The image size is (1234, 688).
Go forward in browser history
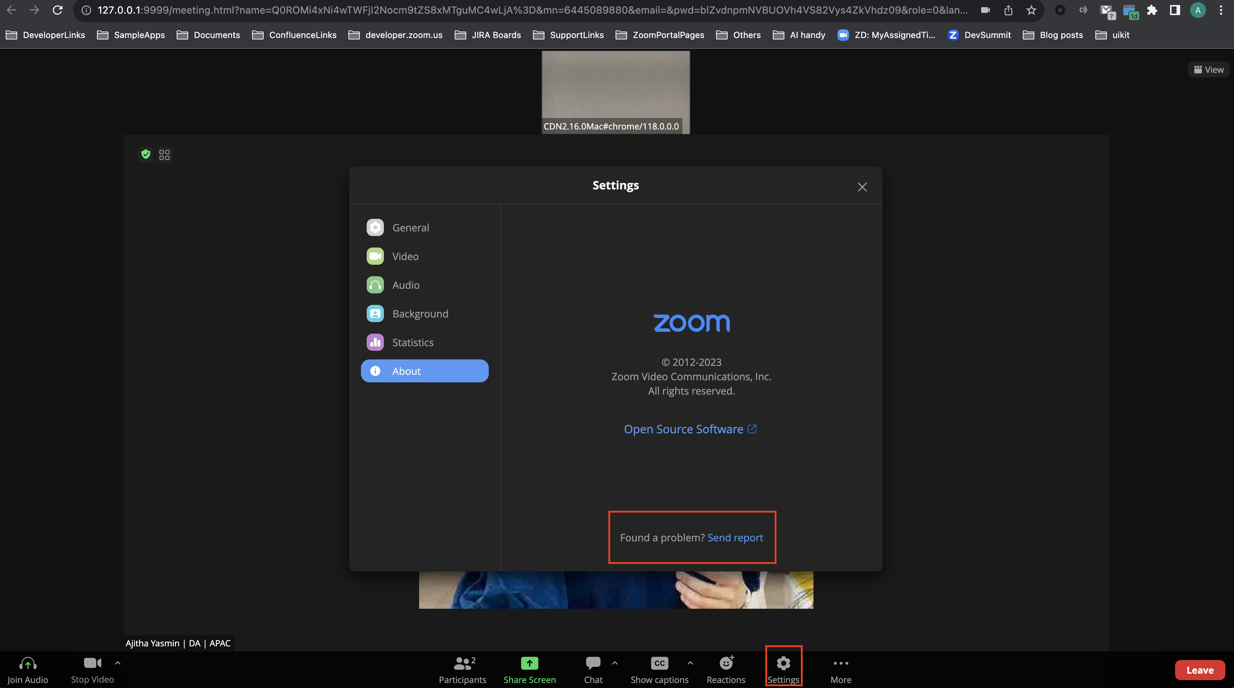34,10
